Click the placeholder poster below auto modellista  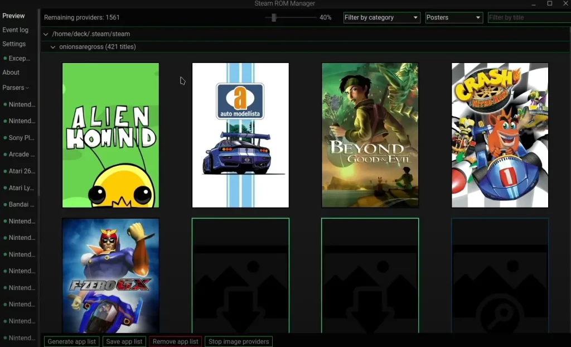click(x=240, y=276)
